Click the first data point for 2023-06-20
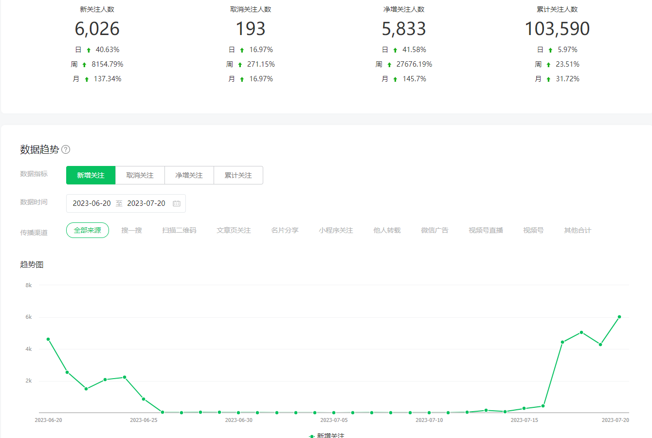This screenshot has height=438, width=652. click(x=48, y=339)
